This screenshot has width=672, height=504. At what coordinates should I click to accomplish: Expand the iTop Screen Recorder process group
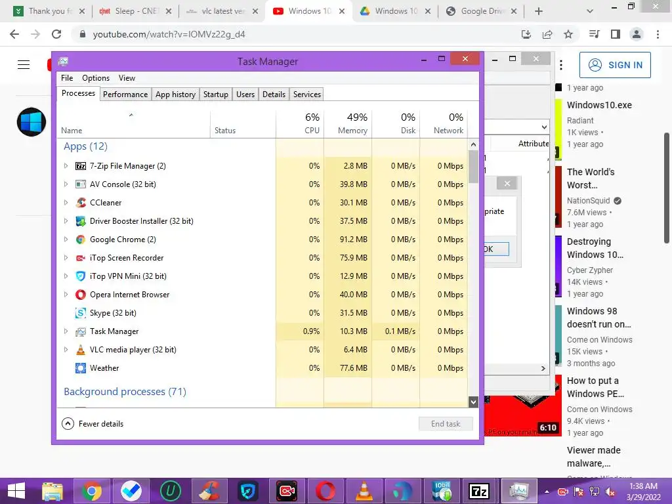(66, 258)
